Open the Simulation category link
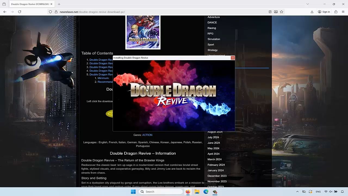 click(x=214, y=39)
